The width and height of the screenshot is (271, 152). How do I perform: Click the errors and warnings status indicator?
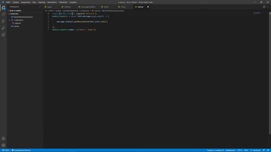(x=6, y=150)
